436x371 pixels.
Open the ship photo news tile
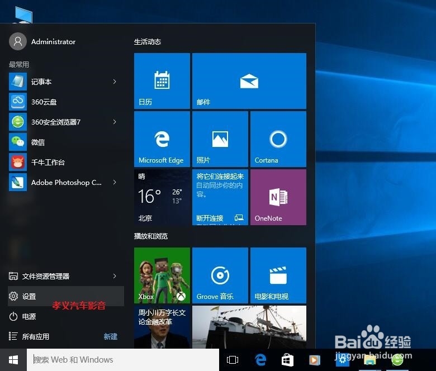click(x=249, y=327)
